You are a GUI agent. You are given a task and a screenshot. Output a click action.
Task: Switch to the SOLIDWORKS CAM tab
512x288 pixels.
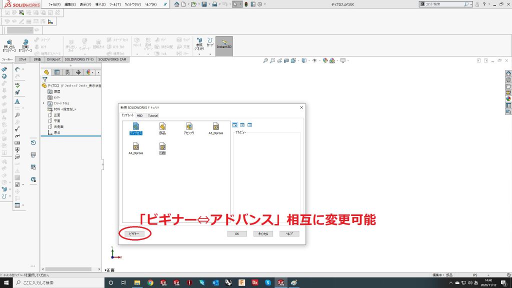click(x=112, y=59)
